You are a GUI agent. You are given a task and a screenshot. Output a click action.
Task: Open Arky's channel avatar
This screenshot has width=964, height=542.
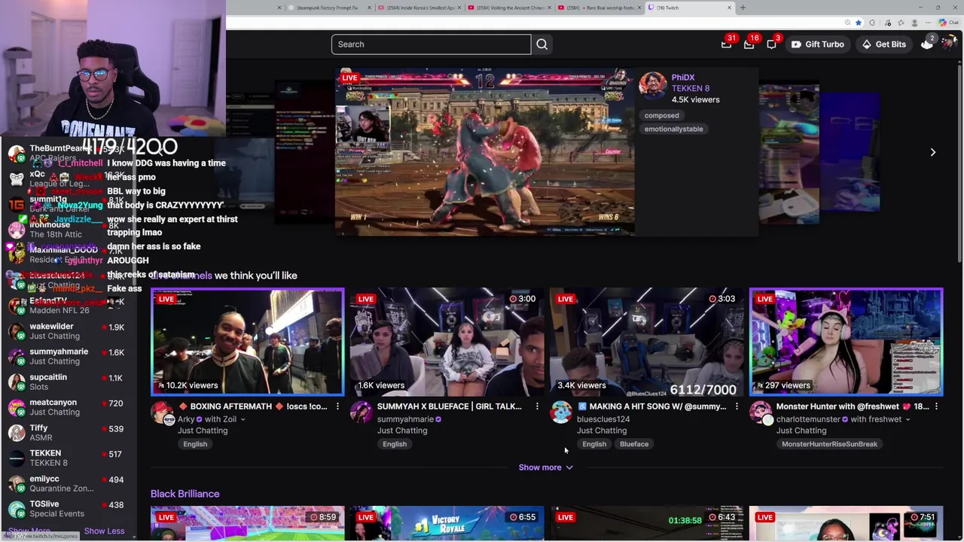(x=162, y=413)
